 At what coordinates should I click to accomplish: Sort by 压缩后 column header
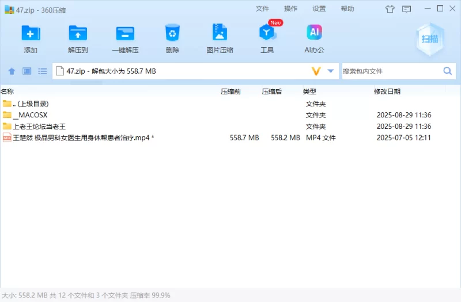click(x=272, y=91)
